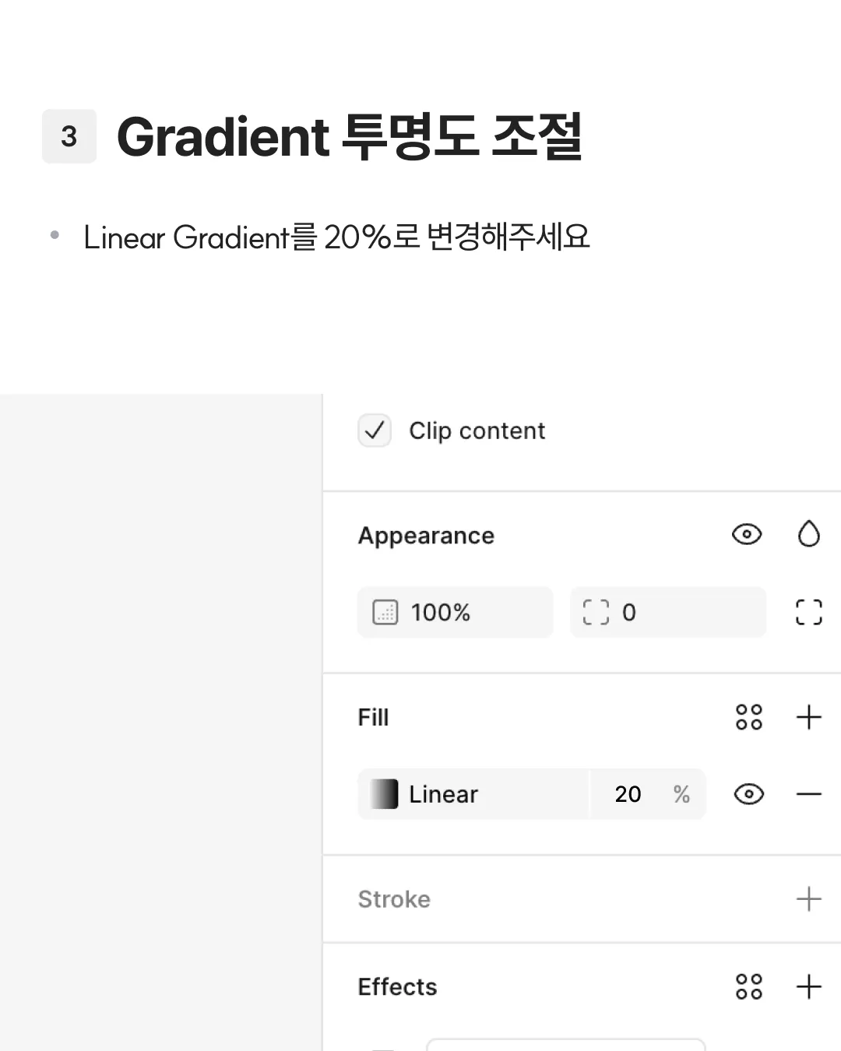Click the layer opacity 100% field

click(456, 613)
